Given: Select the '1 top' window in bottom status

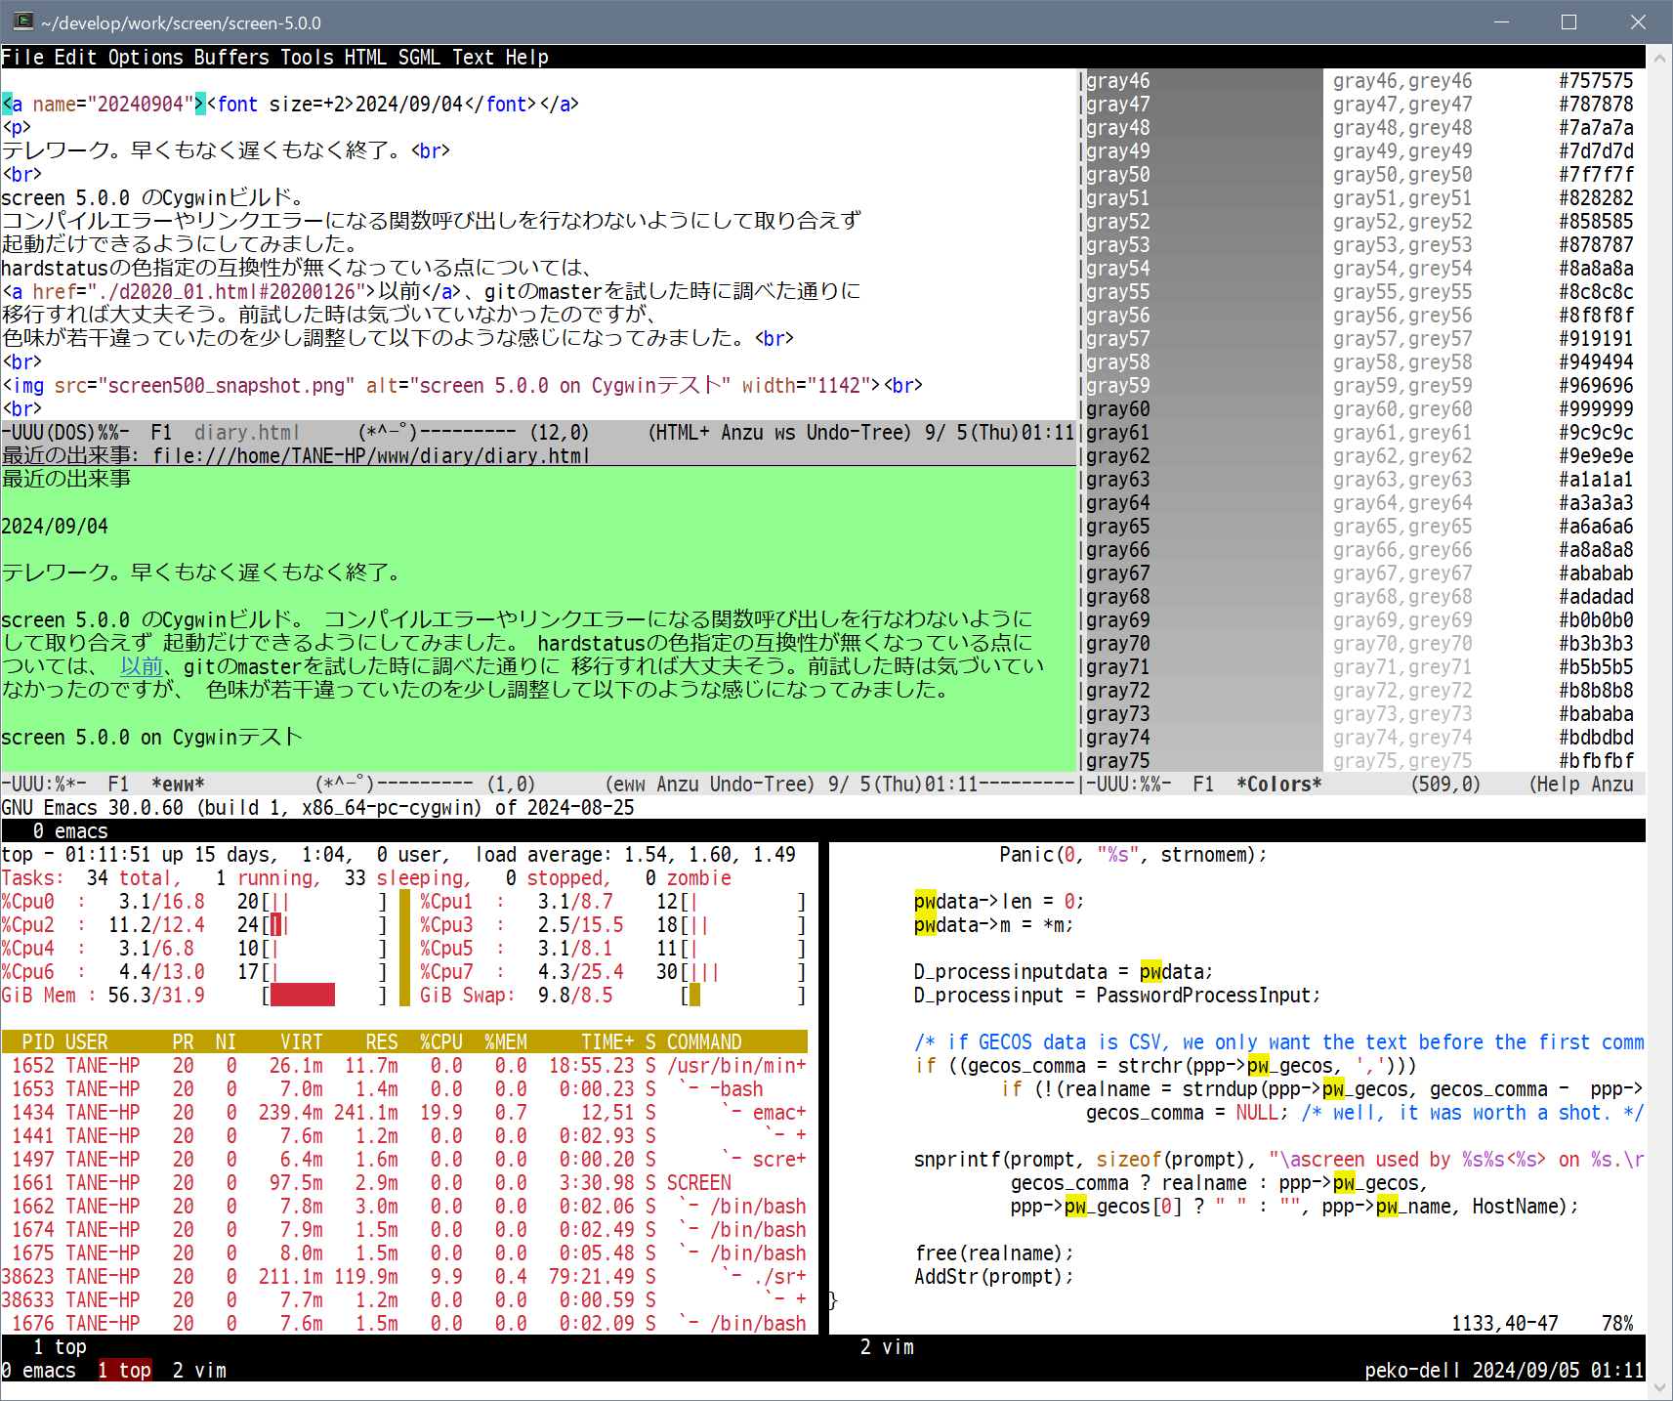Looking at the screenshot, I should (124, 1371).
